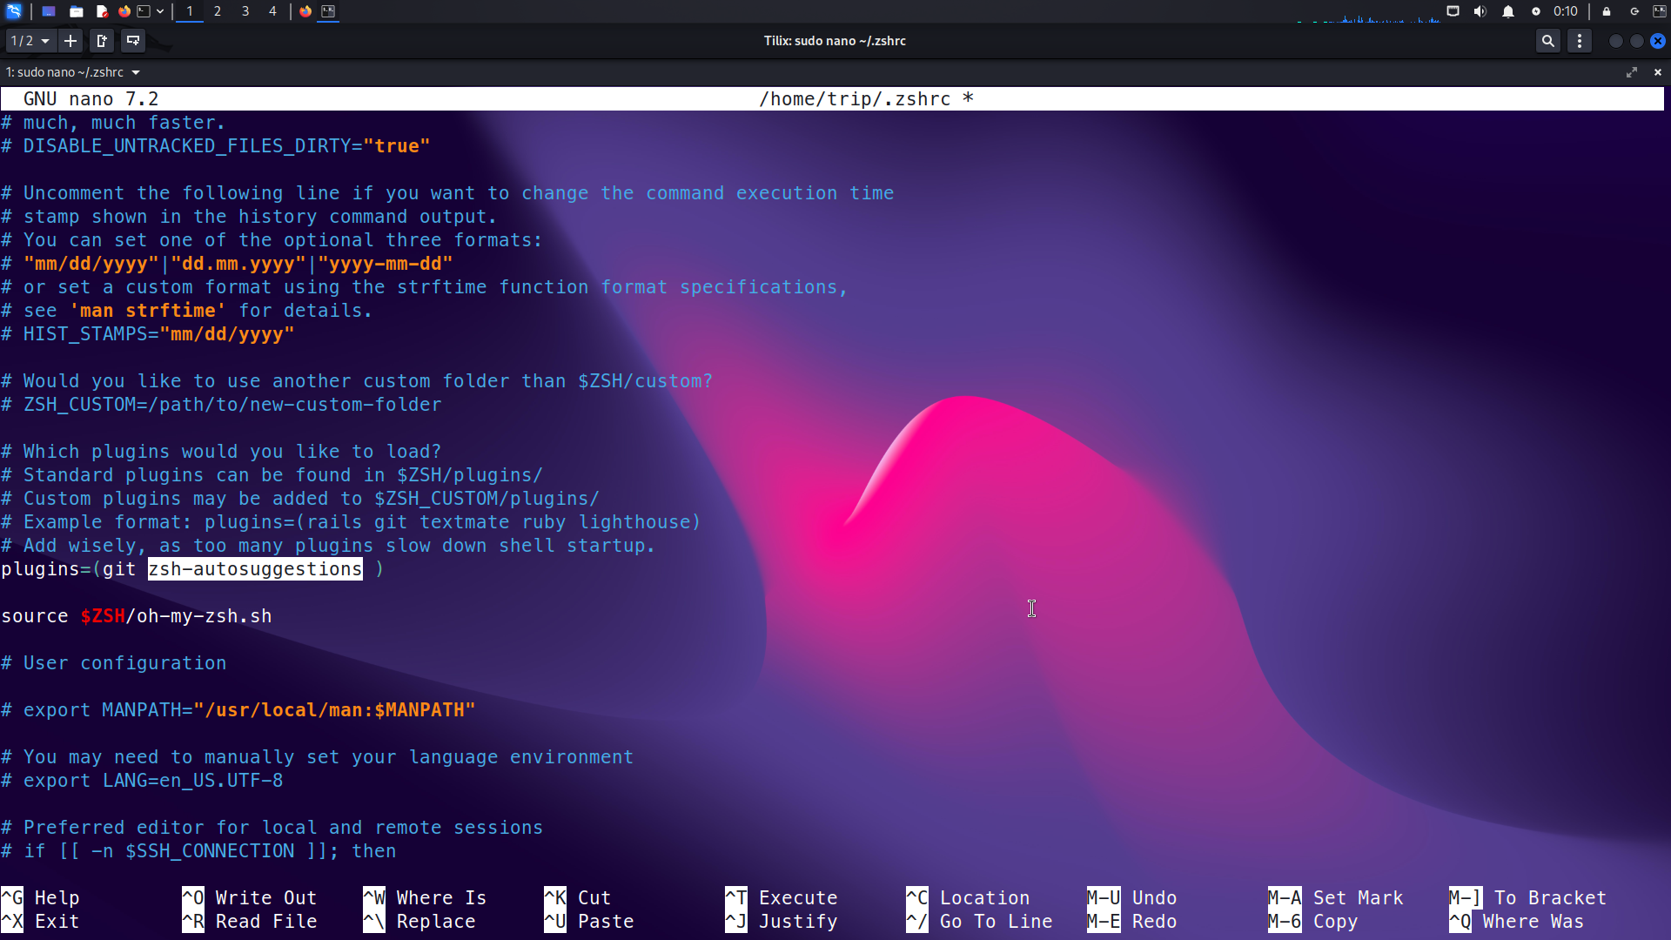Open the Tilix three-dot hamburger menu
This screenshot has width=1671, height=940.
(1580, 41)
